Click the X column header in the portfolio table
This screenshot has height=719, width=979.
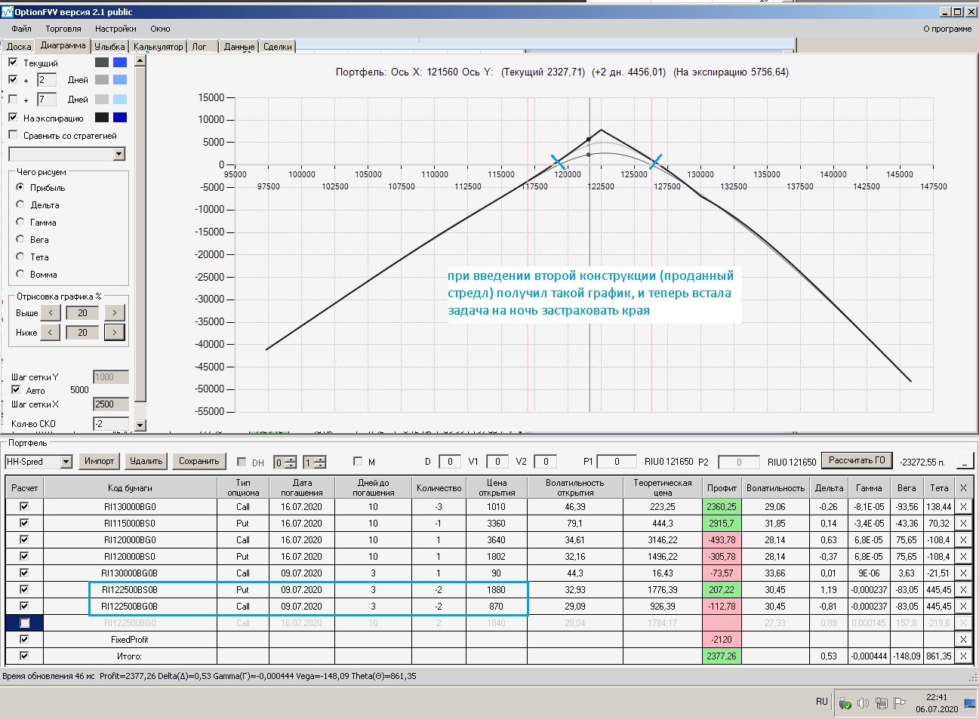click(963, 487)
